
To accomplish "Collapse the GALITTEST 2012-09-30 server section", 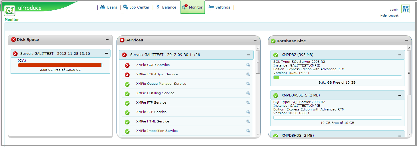I will pos(248,55).
